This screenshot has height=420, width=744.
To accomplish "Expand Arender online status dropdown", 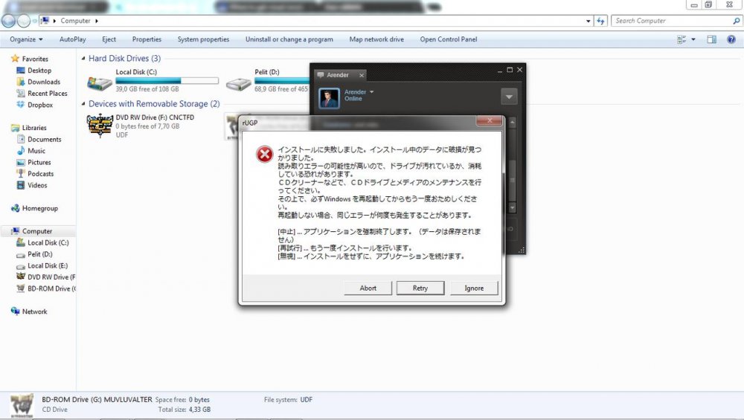I will click(371, 92).
